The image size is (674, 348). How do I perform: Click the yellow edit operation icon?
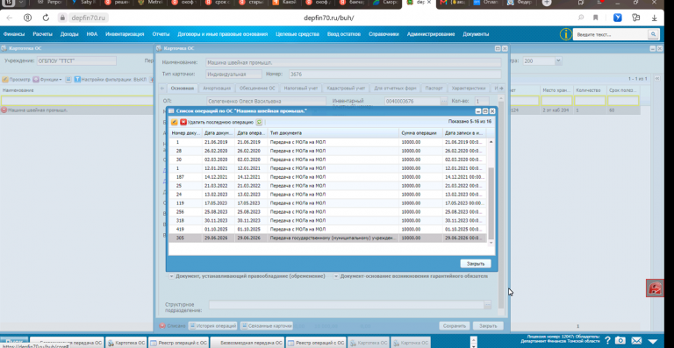point(174,123)
